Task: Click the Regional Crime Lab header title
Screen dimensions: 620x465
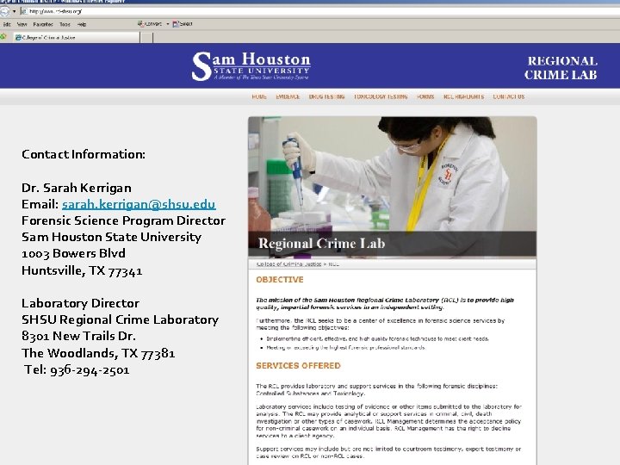Action: tap(561, 68)
